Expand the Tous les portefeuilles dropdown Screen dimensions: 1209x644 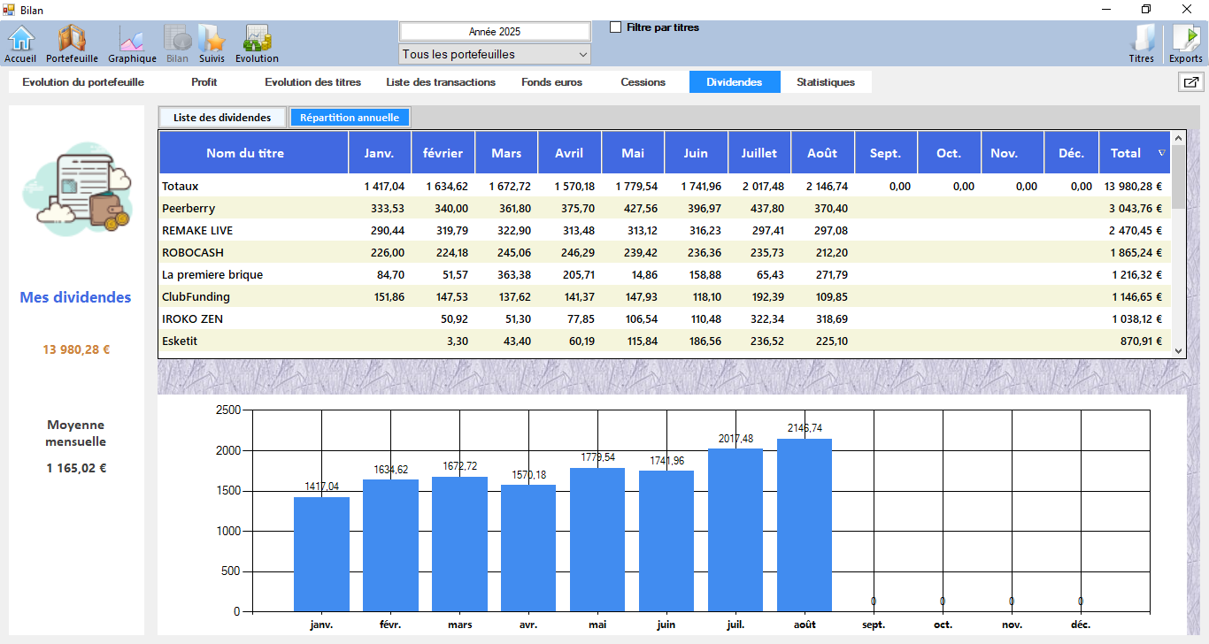[x=495, y=55]
